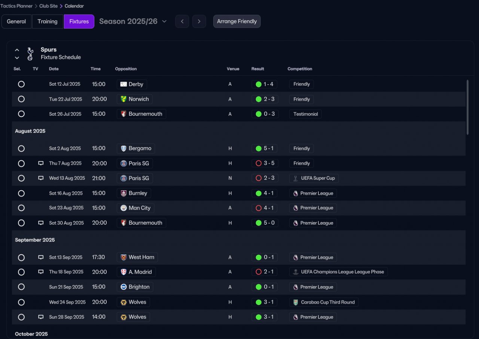Click the Time column header
Screen dimensions: 479x339
click(96, 69)
